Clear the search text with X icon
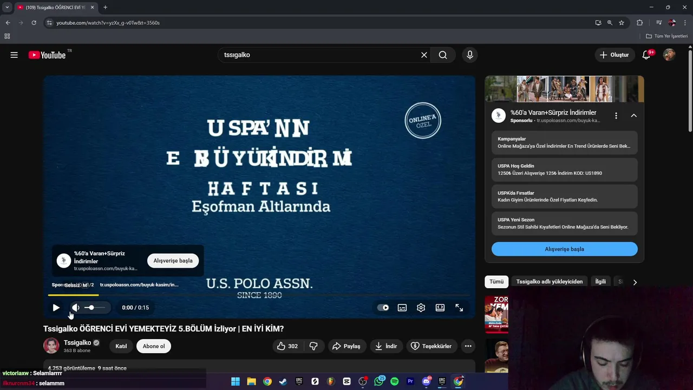 pos(424,55)
